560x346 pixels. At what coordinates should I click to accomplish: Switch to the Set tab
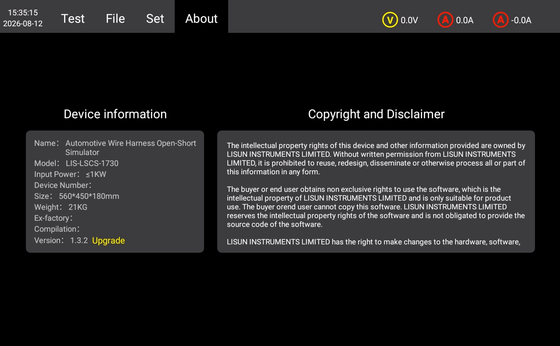(155, 18)
